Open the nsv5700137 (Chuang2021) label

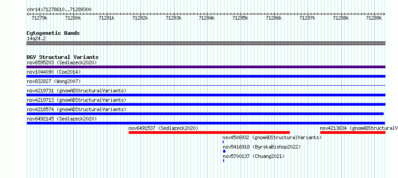pyautogui.click(x=254, y=156)
